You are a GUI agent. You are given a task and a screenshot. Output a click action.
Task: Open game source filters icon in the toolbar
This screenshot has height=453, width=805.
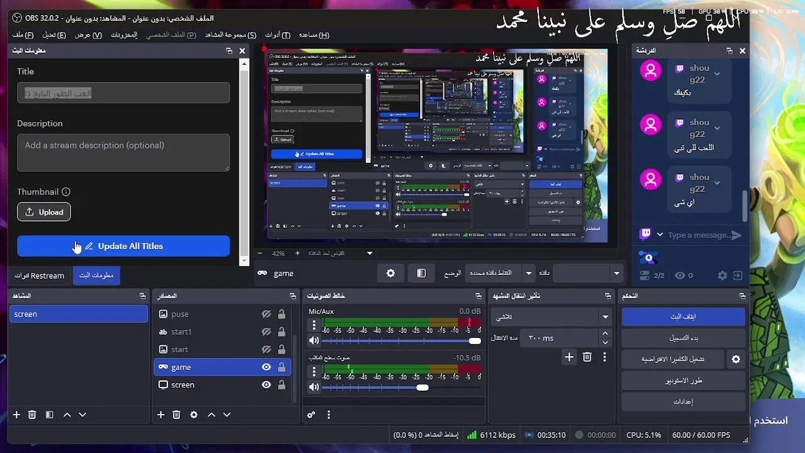pyautogui.click(x=421, y=273)
